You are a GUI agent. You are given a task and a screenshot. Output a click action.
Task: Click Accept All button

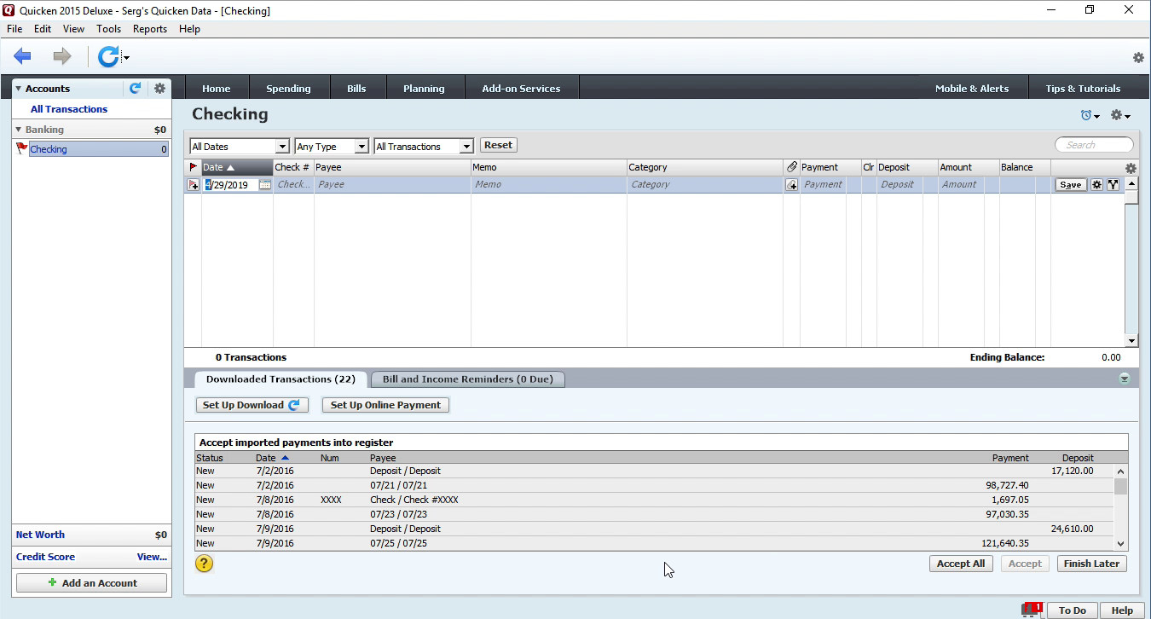(961, 564)
